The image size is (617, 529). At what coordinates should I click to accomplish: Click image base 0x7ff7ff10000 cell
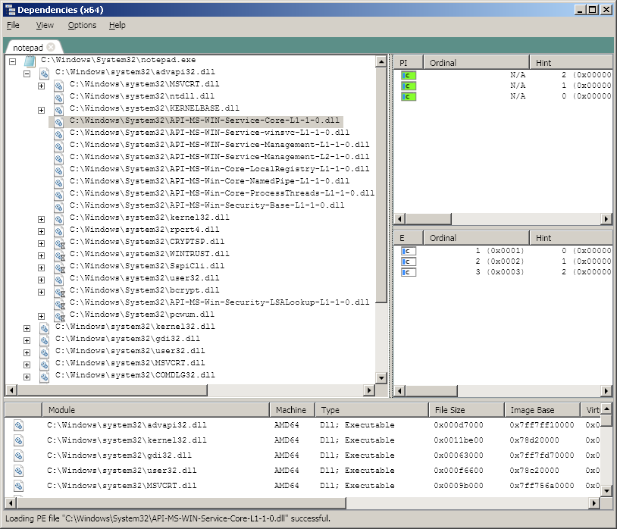(541, 424)
